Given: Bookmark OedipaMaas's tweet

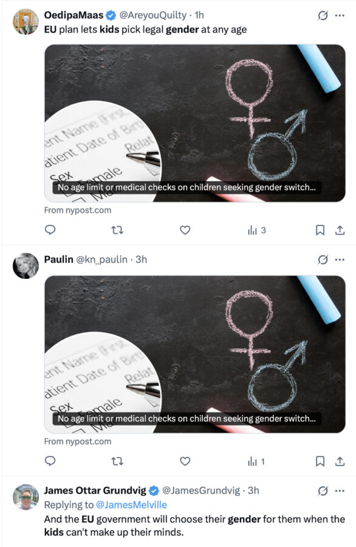Looking at the screenshot, I should (320, 230).
